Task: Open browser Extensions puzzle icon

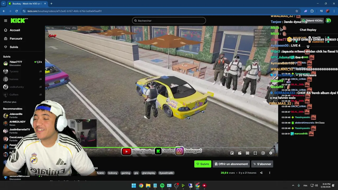Action: (x=312, y=11)
